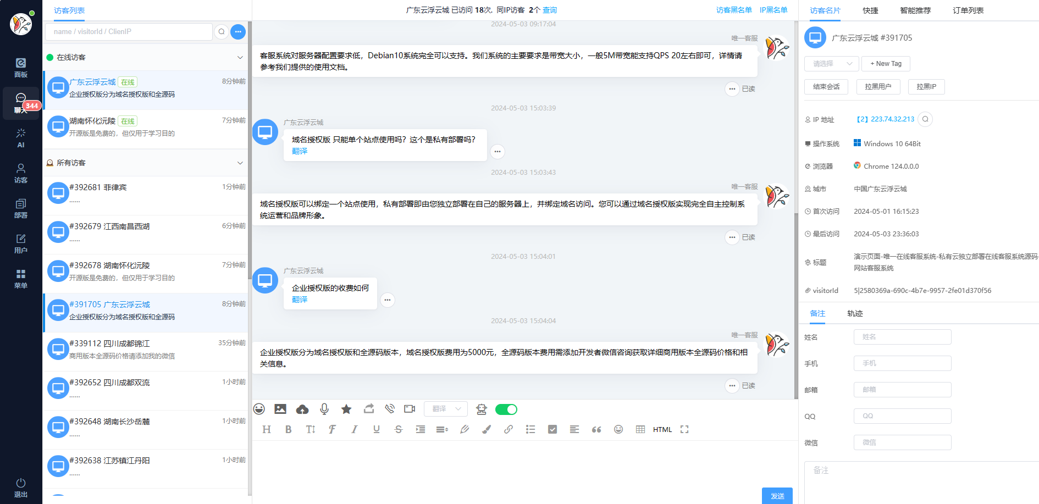Click the font family F icon
Image resolution: width=1039 pixels, height=504 pixels.
pos(332,429)
